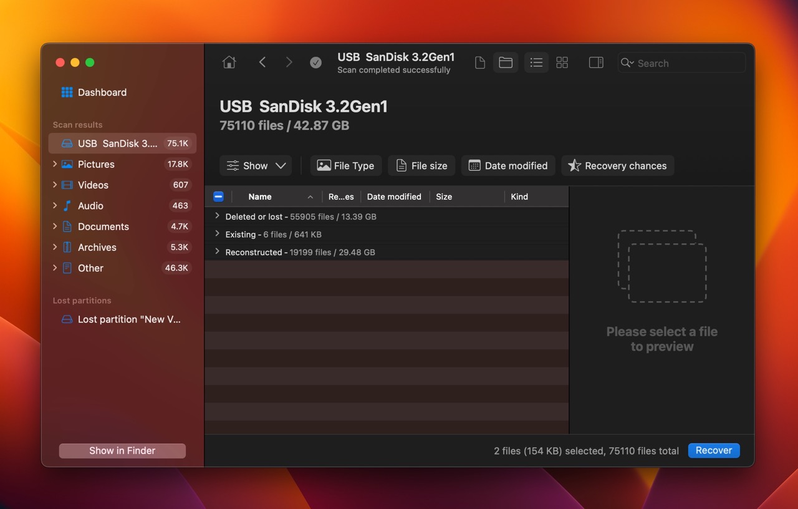Click the Show in Finder button

122,450
